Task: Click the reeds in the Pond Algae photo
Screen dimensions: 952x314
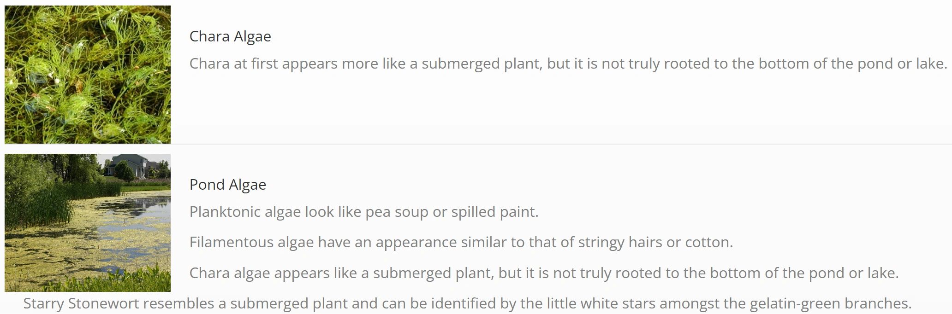Action: point(55,203)
